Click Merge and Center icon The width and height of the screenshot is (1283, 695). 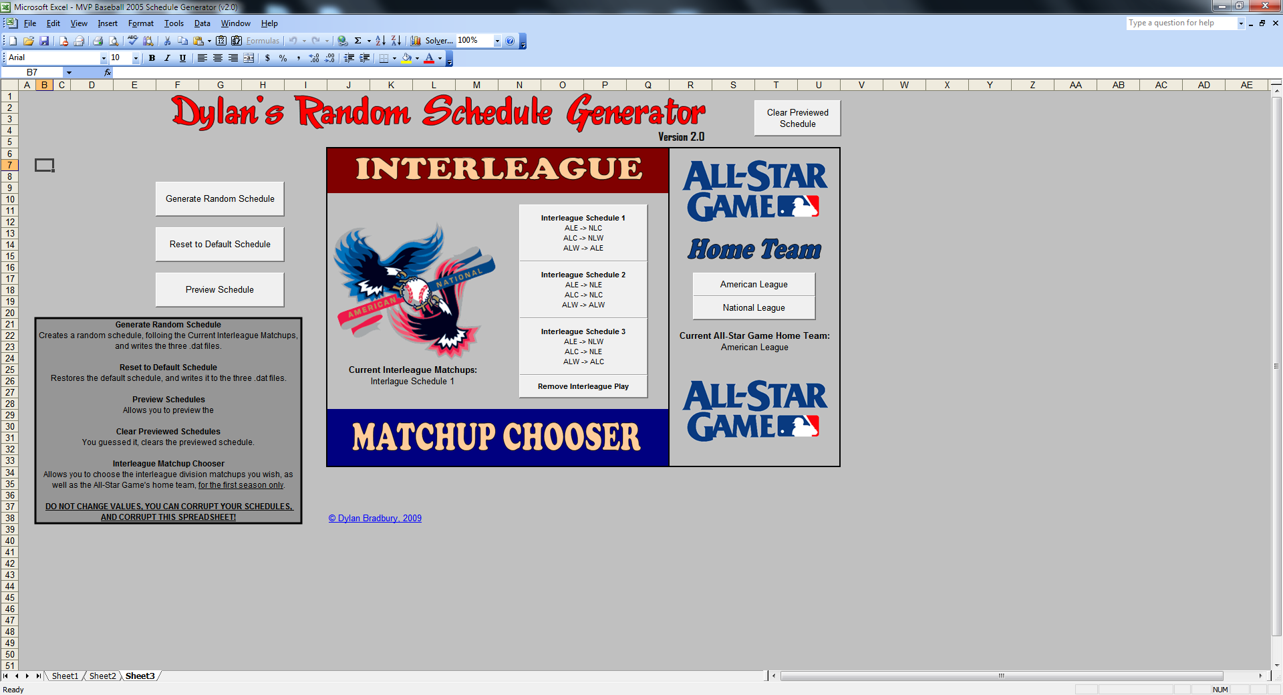tap(249, 58)
